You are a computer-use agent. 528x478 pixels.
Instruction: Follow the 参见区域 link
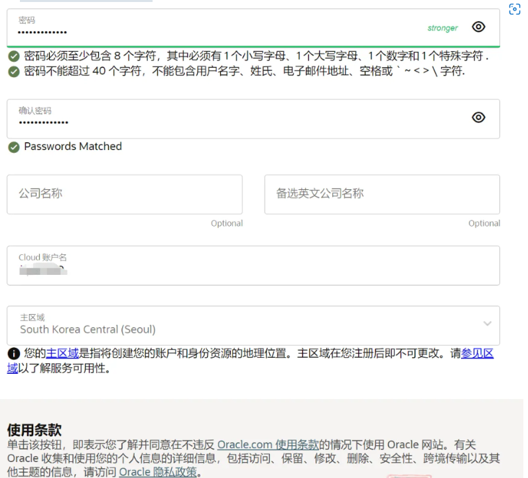477,354
